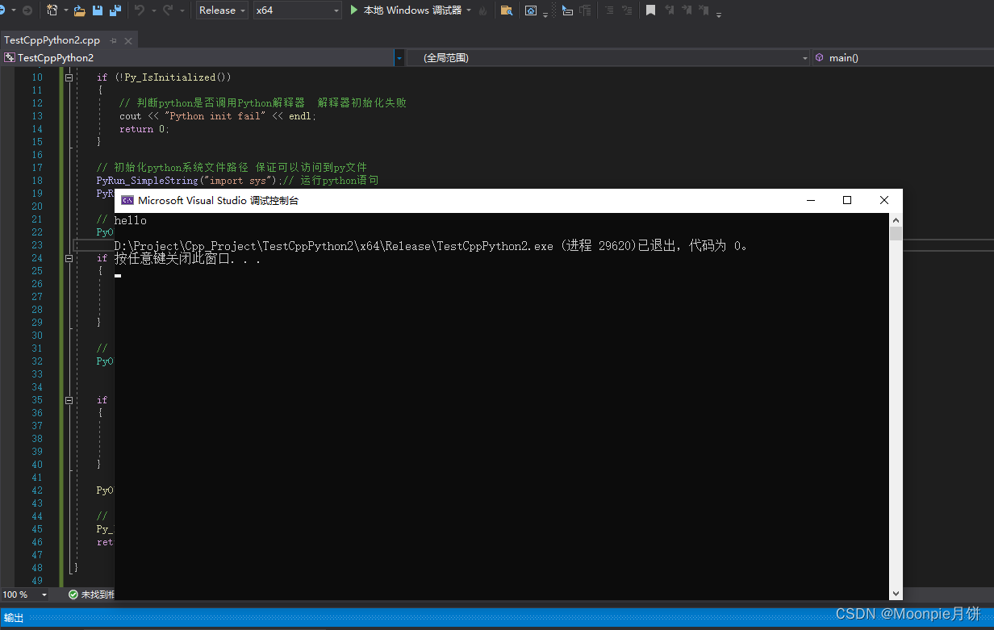The height and width of the screenshot is (630, 994).
Task: Click the comment 初始化python系统文件路径 on line 17
Action: pos(232,168)
